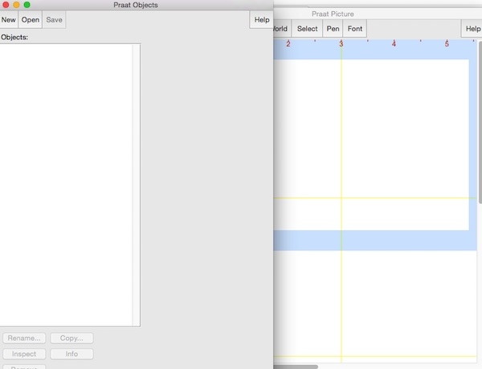
Task: Open Help in the Praat Objects window
Action: point(262,19)
